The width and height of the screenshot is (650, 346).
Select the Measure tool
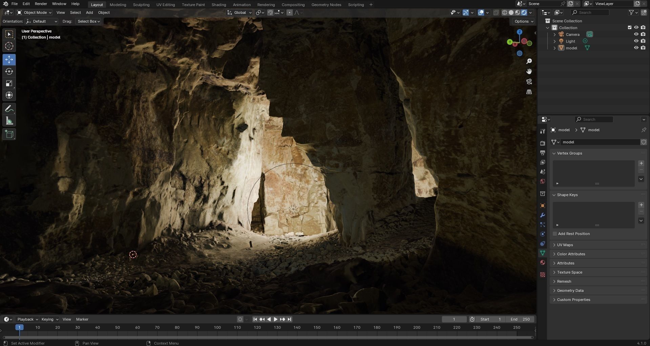[9, 121]
